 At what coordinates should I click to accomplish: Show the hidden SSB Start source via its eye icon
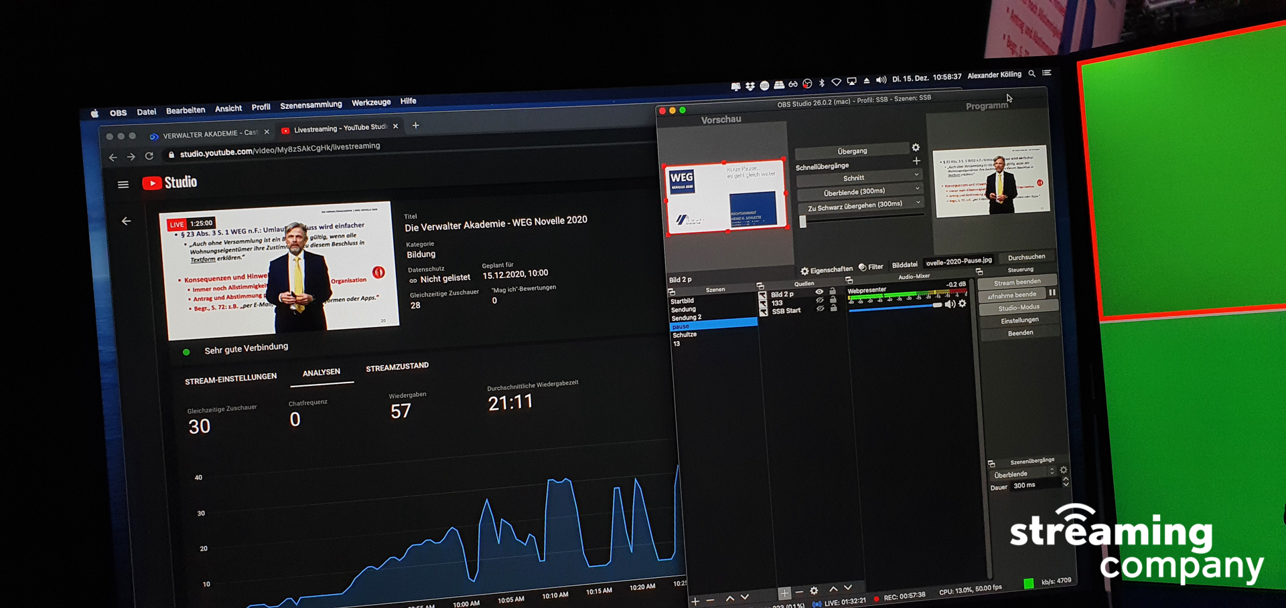[820, 308]
